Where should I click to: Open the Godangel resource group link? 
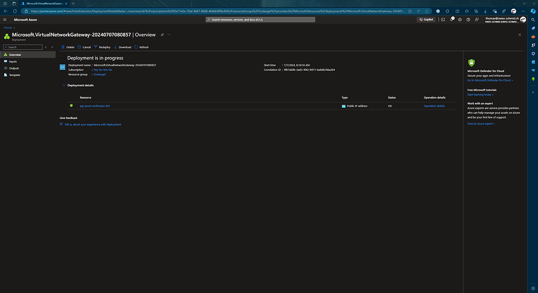[99, 75]
